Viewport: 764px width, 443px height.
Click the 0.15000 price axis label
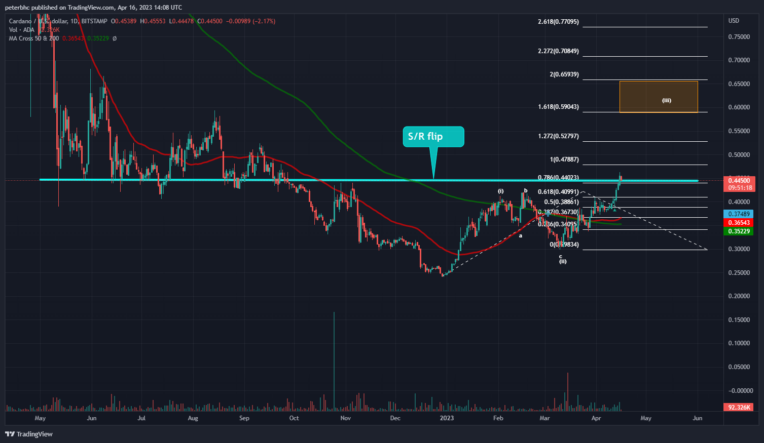pos(739,320)
